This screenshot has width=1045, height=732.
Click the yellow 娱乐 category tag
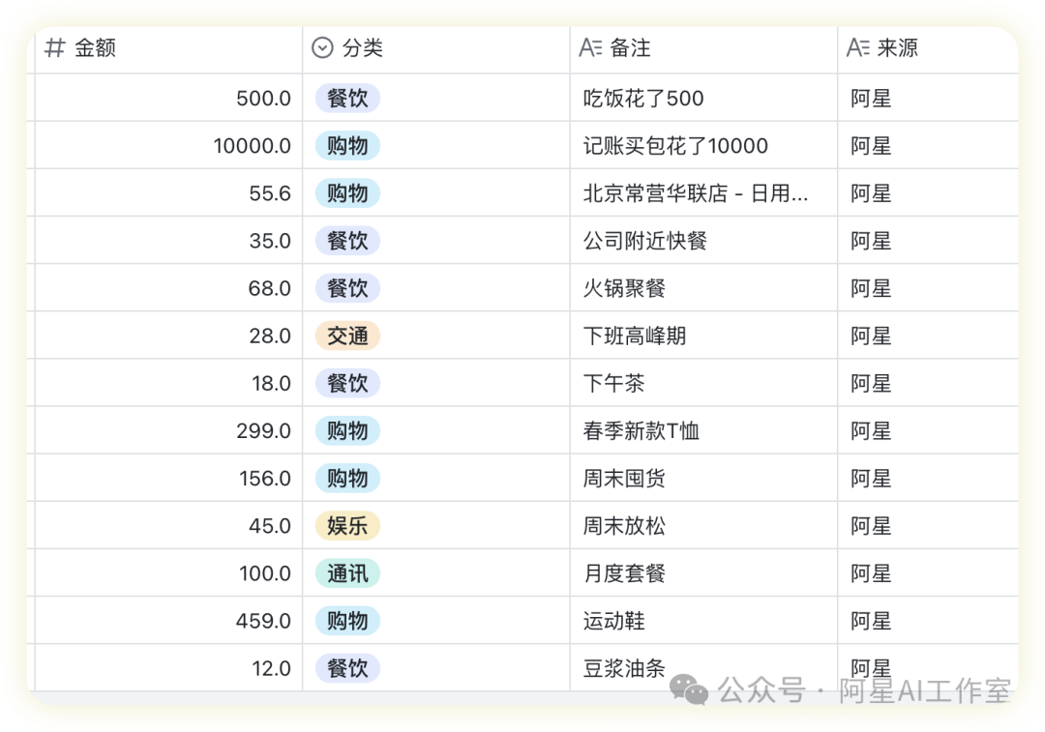[x=347, y=526]
